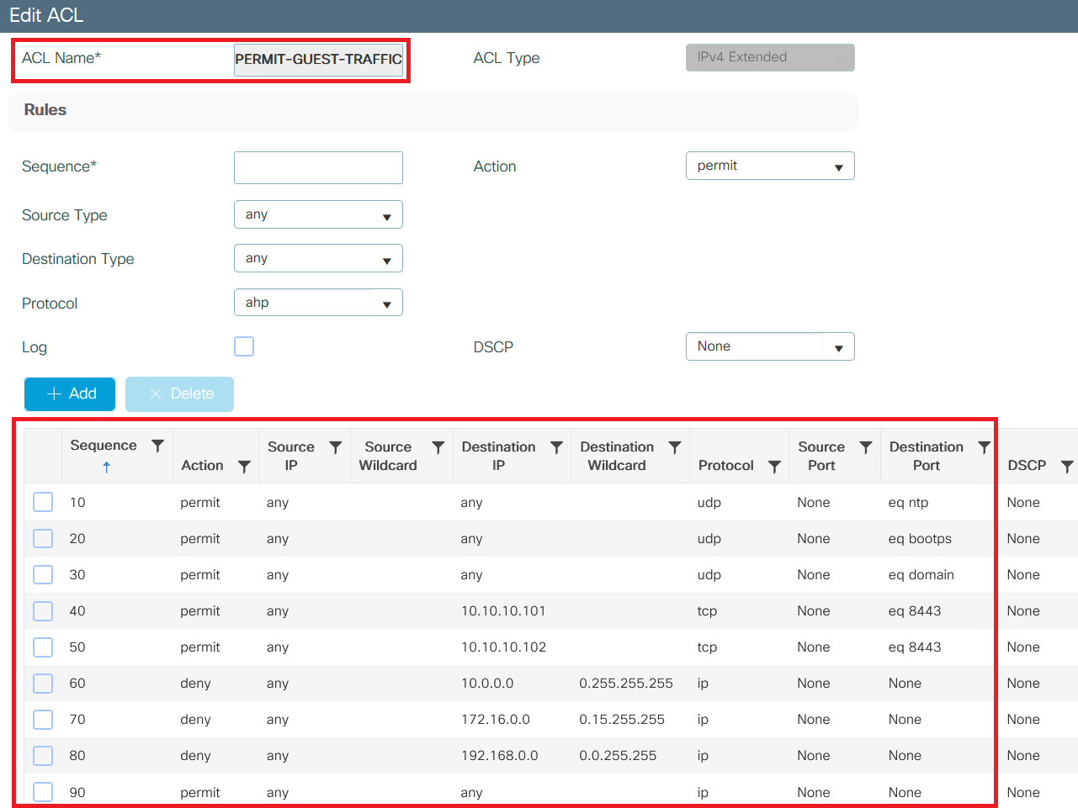1078x808 pixels.
Task: Enable the Log checkbox
Action: click(244, 346)
